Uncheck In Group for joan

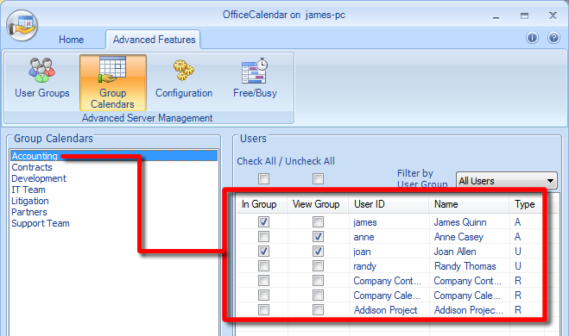(264, 252)
